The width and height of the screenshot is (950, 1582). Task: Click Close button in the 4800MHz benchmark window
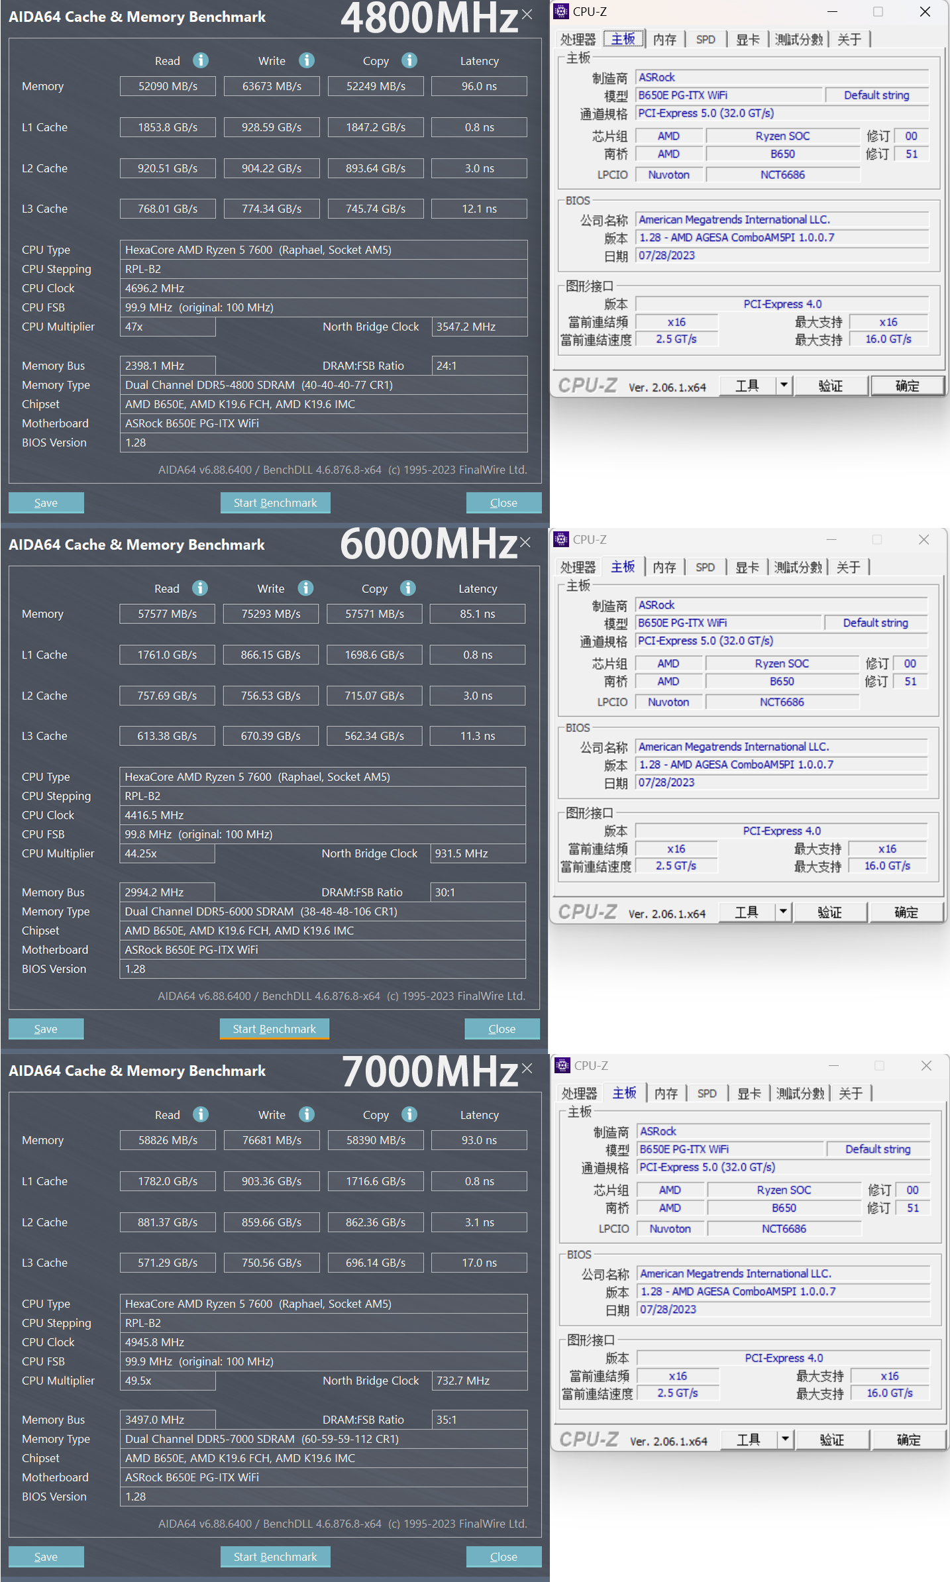click(503, 503)
